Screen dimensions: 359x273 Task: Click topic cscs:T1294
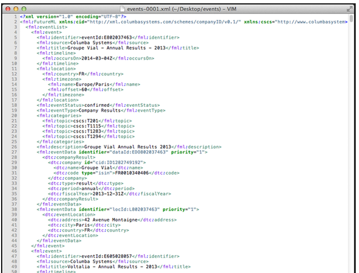click(87, 136)
